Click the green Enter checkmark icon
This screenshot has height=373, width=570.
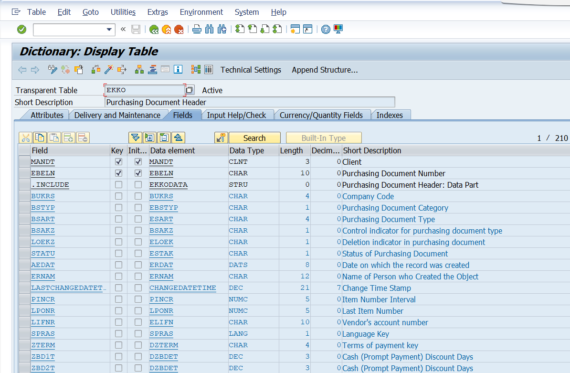click(21, 30)
